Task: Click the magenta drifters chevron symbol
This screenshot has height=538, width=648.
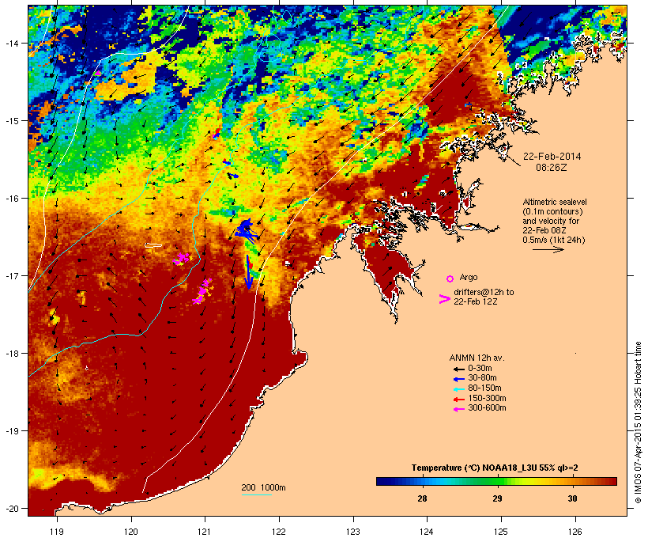Action: (x=445, y=299)
